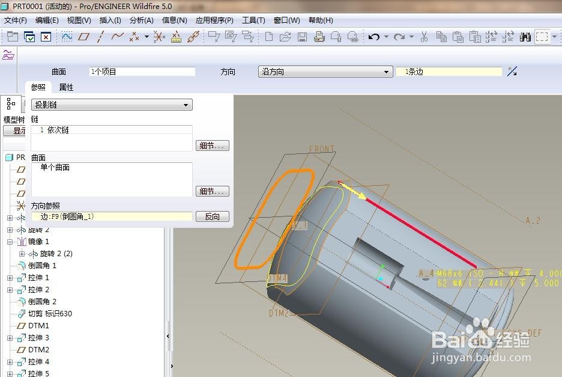Click the paste icon
Viewport: 562px width, 377px height.
458,37
